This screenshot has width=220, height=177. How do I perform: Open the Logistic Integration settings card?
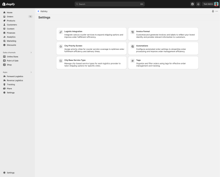coord(91,34)
